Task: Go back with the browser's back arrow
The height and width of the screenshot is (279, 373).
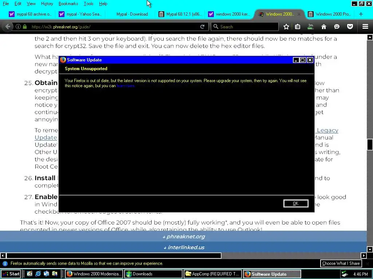Action: (8, 27)
